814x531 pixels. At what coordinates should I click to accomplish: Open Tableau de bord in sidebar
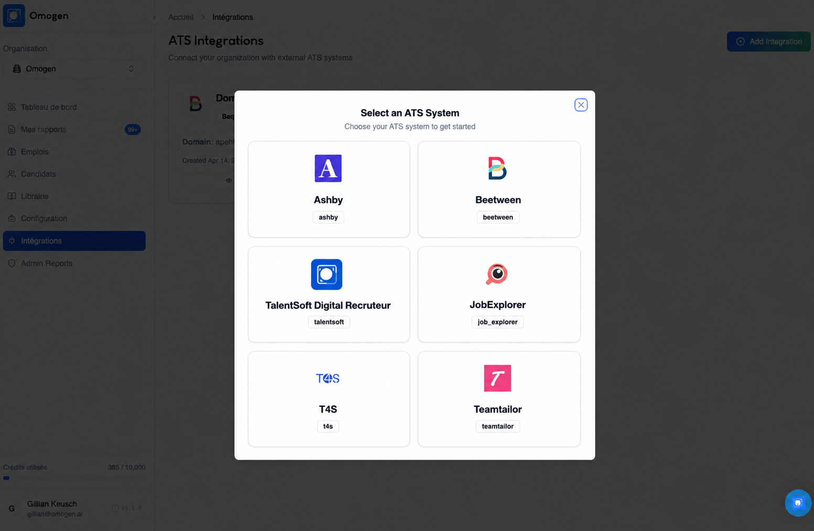click(74, 107)
